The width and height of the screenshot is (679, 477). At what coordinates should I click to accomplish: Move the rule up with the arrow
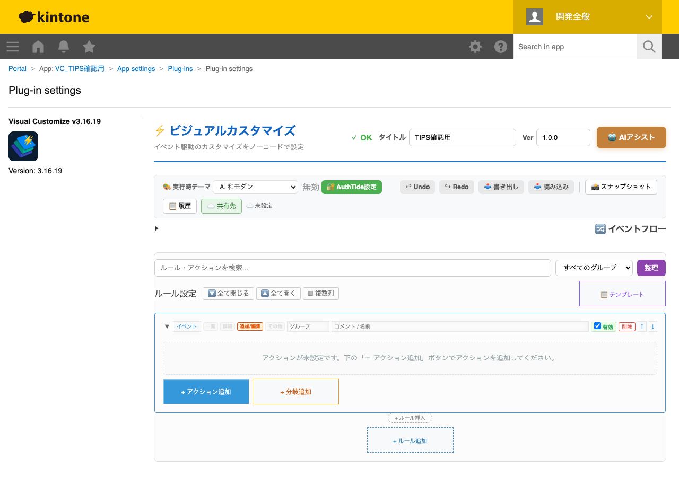pos(642,326)
